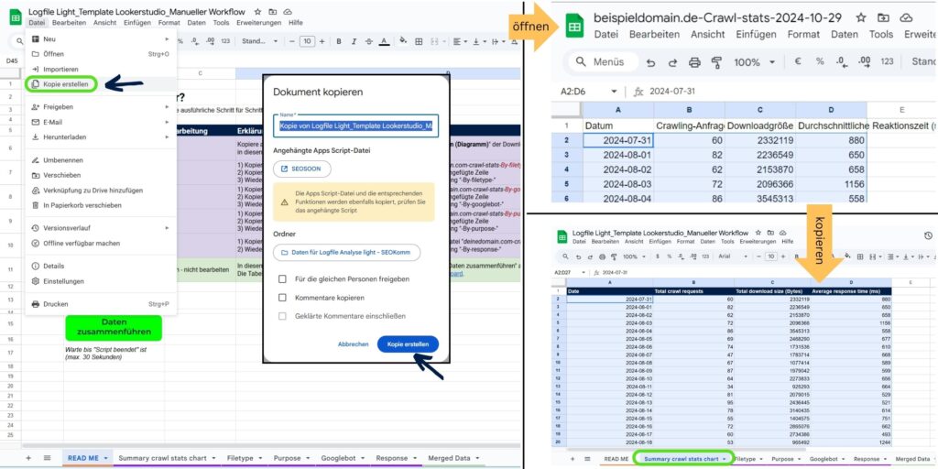Expand the 'Neu' submenu arrow
The height and width of the screenshot is (469, 938).
point(167,38)
